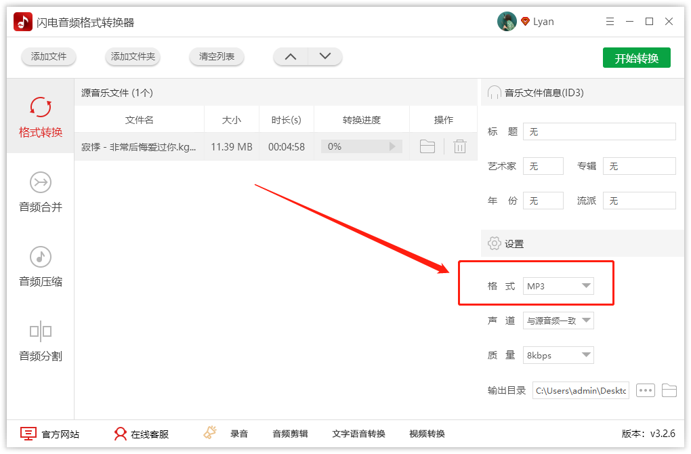
Task: Click the 标题 input field
Action: pyautogui.click(x=600, y=131)
